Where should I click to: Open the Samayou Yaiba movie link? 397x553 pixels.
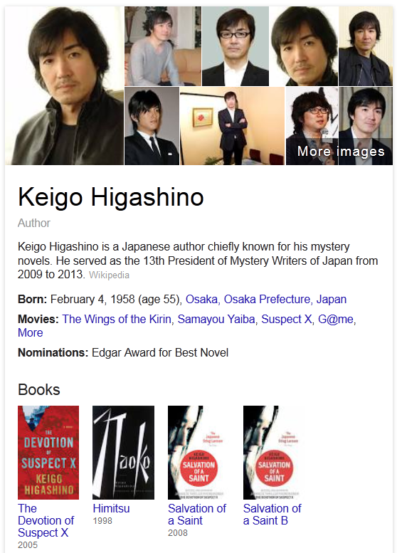click(x=216, y=319)
